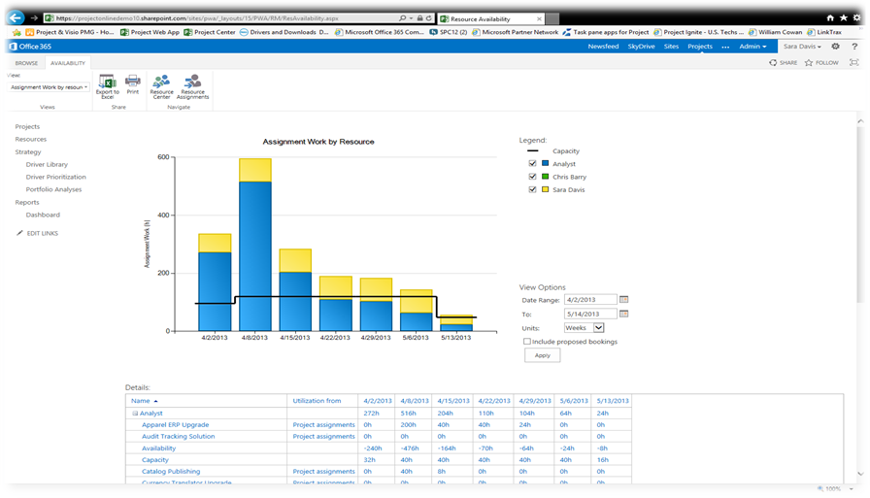
Task: Collapse the Analyst row in Details
Action: point(135,414)
